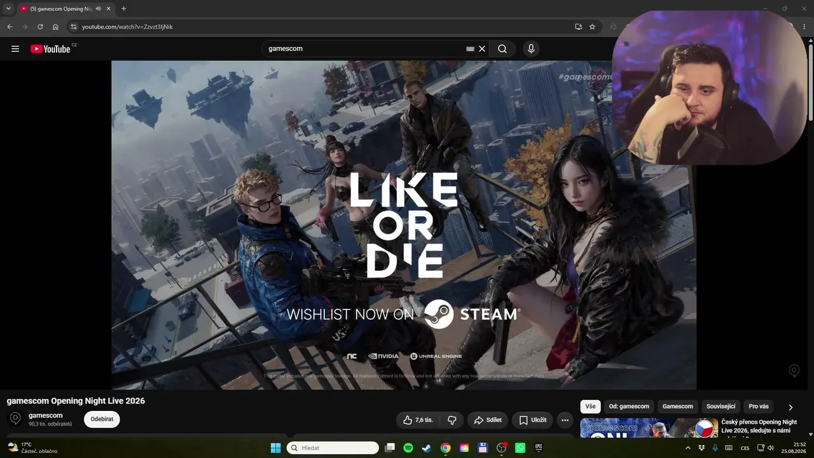Viewport: 814px width, 458px height.
Task: Like the video with 7,6 tis.
Action: [x=418, y=420]
